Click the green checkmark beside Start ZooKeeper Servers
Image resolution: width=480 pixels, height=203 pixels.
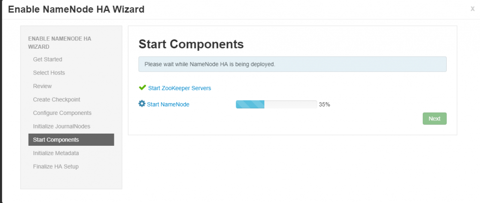[142, 88]
